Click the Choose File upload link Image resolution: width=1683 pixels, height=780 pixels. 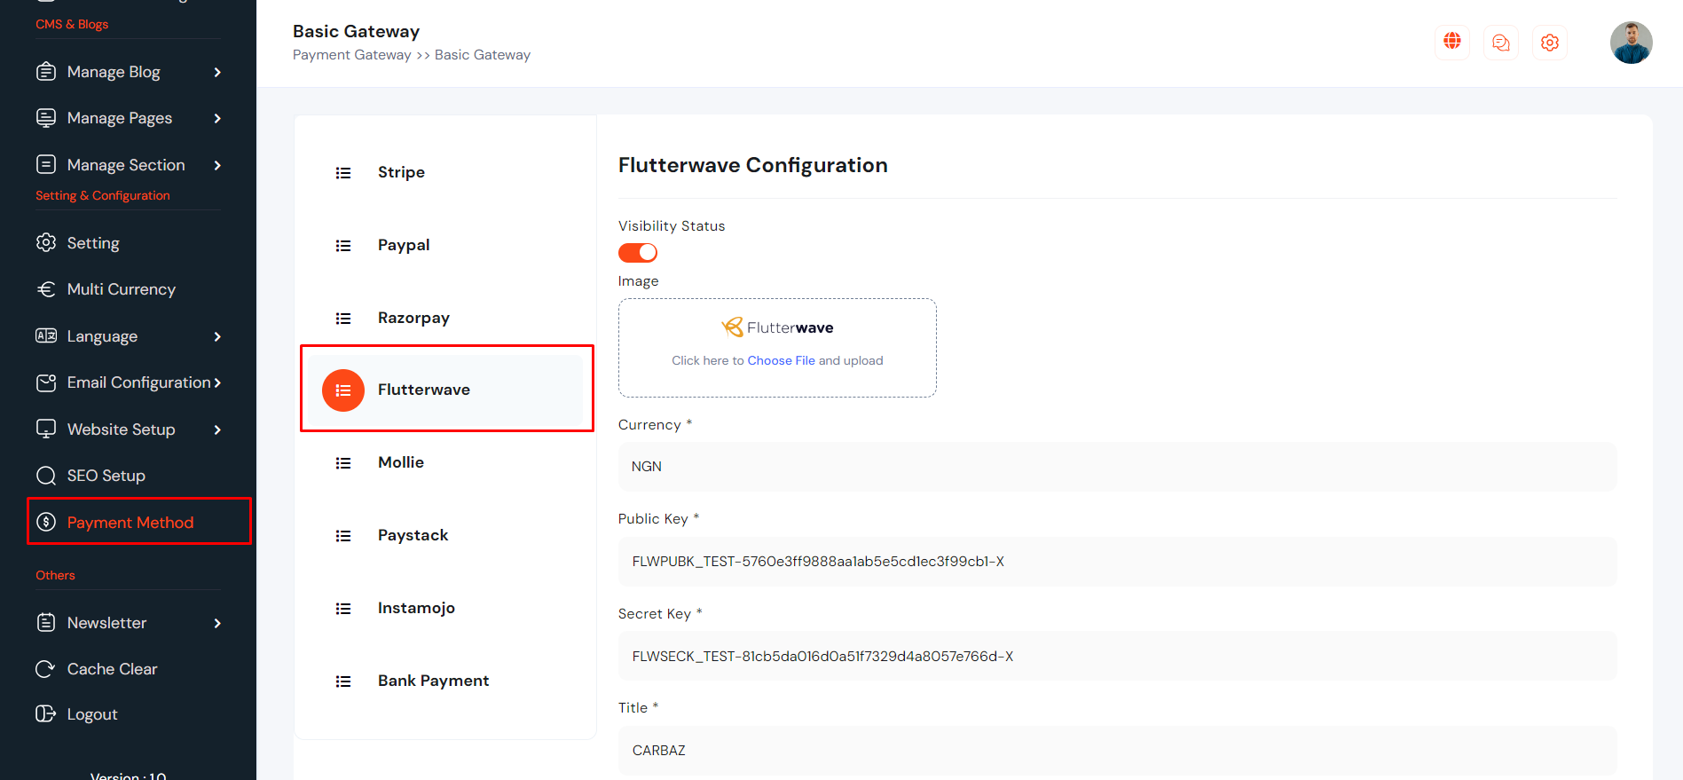coord(781,360)
